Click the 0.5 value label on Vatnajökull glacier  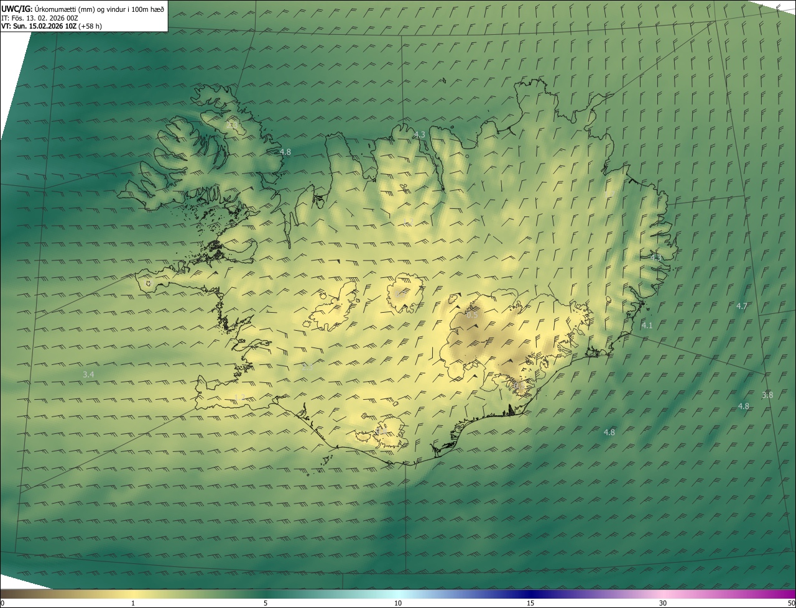tap(472, 315)
